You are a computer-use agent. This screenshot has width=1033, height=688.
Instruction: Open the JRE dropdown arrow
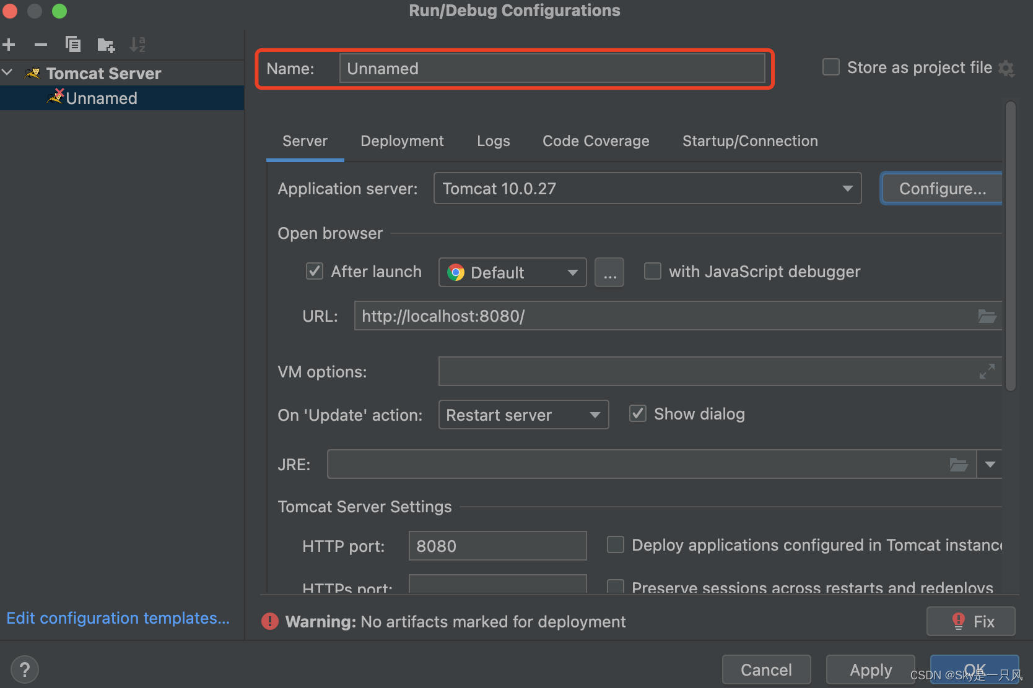pos(990,465)
